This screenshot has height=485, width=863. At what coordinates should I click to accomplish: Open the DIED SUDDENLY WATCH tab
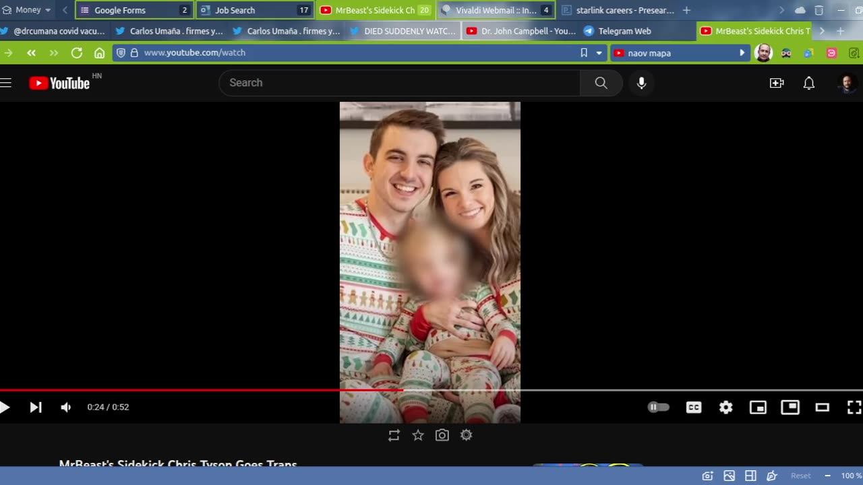[403, 31]
